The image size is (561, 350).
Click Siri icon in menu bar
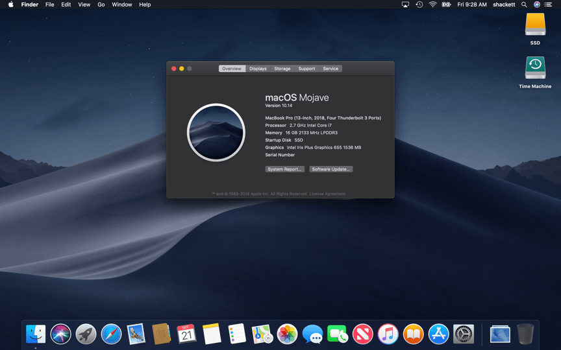[537, 5]
